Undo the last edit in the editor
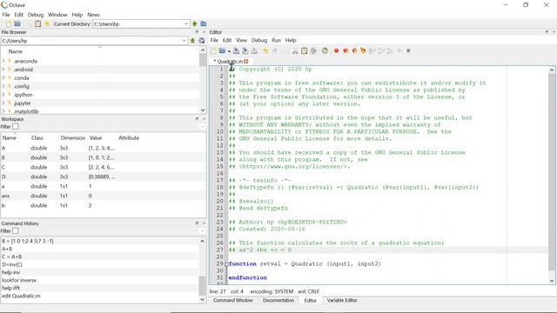This screenshot has height=313, width=557. point(265,50)
